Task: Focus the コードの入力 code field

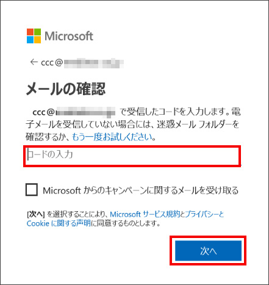Action: tap(132, 156)
